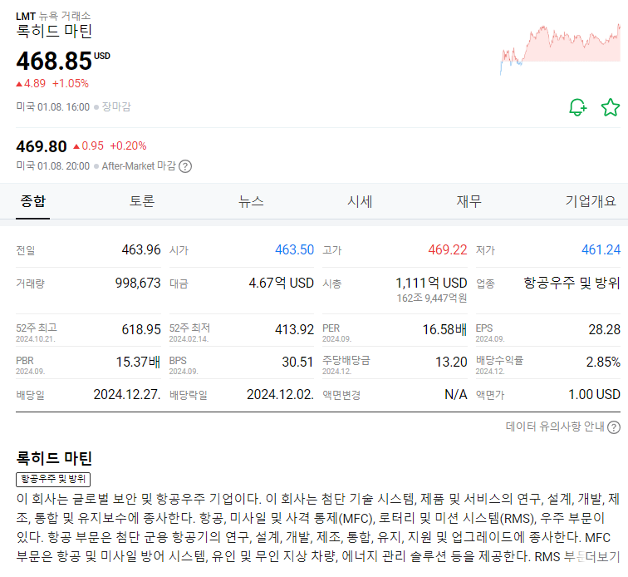Click the 액면변경 value N/A
Image resolution: width=628 pixels, height=577 pixels.
456,395
